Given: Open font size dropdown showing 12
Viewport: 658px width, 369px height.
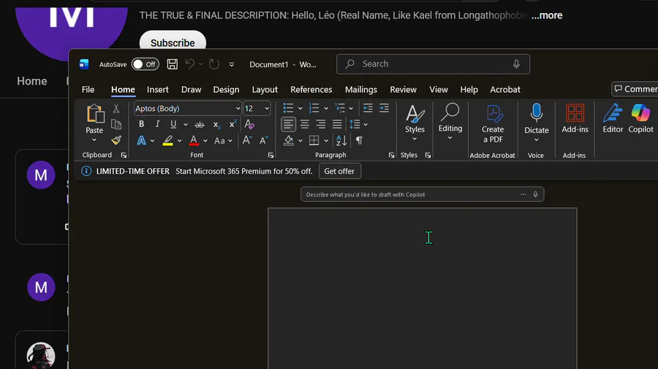Looking at the screenshot, I should 266,109.
